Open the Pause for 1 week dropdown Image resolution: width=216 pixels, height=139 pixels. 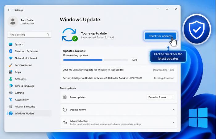(x=160, y=97)
